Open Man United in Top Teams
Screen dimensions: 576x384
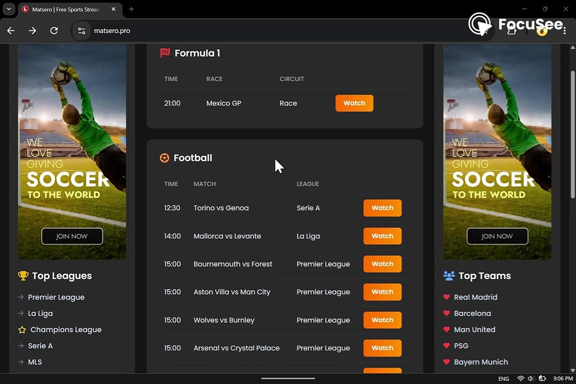click(475, 330)
